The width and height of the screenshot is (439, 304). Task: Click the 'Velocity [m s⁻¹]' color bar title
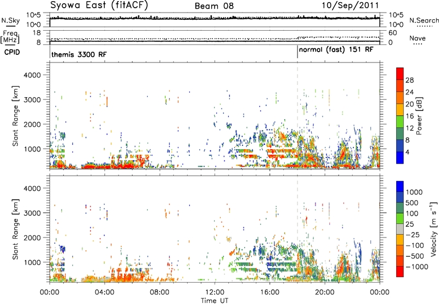pyautogui.click(x=434, y=229)
